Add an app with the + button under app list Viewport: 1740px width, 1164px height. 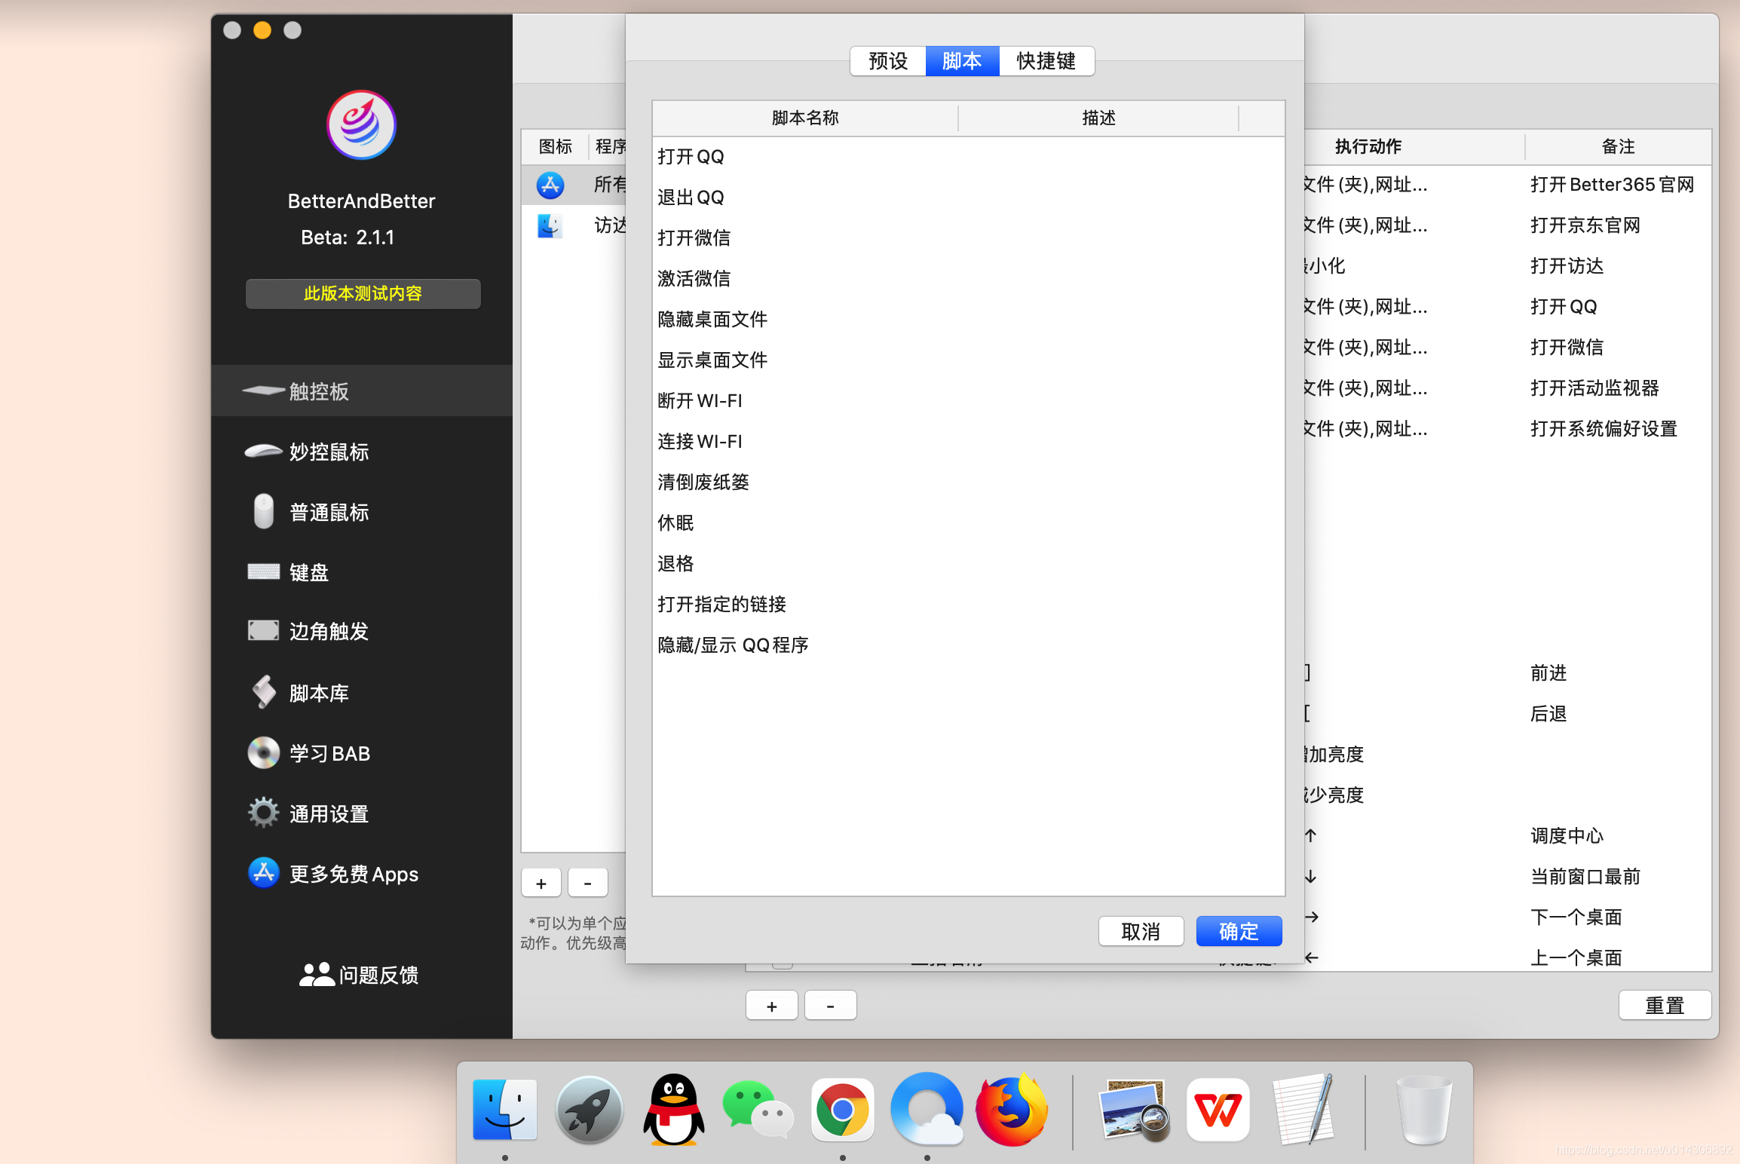541,883
